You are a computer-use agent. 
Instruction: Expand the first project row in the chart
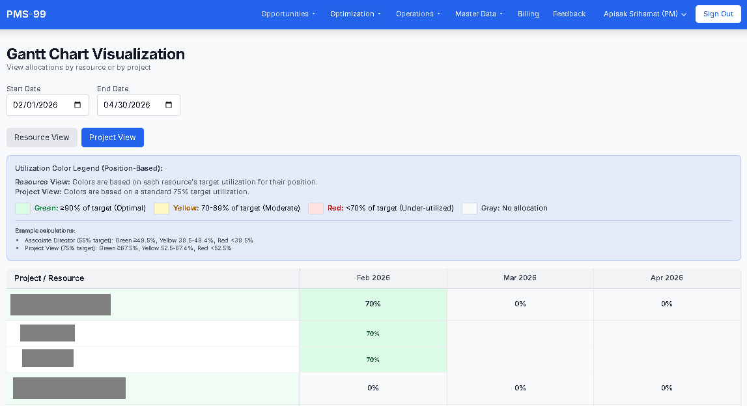click(60, 304)
